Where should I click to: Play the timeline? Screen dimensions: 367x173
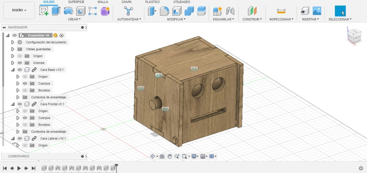pyautogui.click(x=19, y=168)
